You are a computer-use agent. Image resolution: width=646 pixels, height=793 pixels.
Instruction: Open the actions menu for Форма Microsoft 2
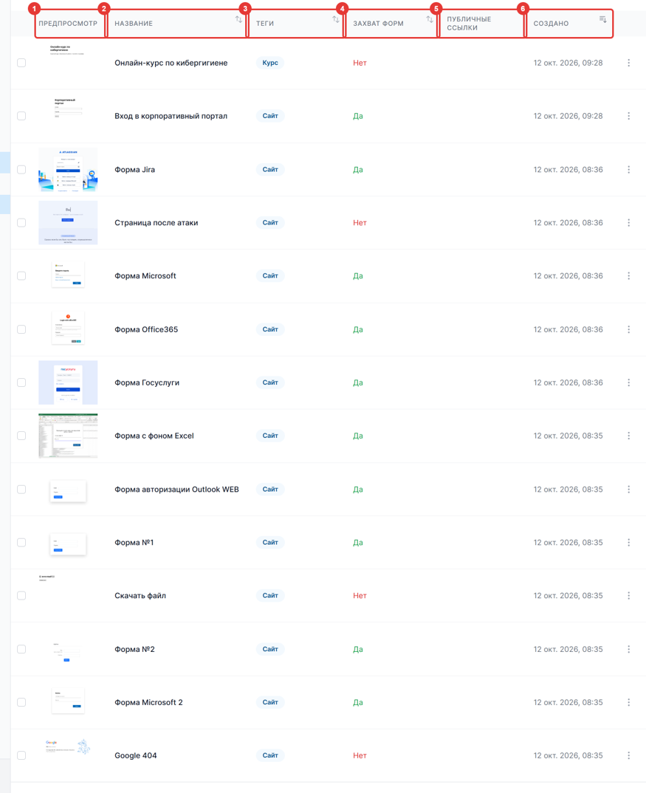point(629,702)
